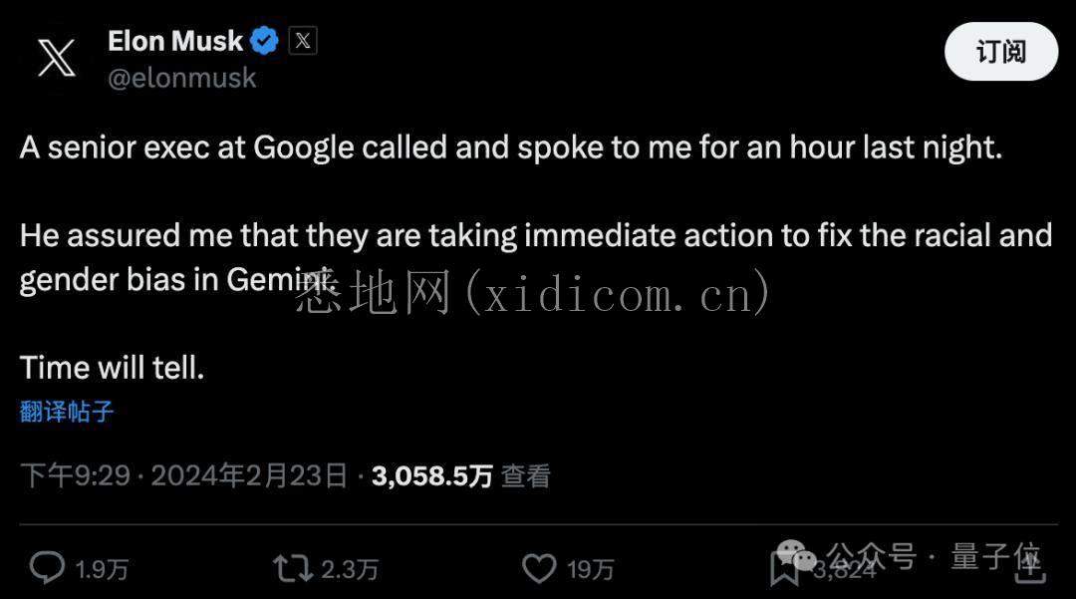Click the 2.3万 repost count
The image size is (1076, 599).
coord(349,569)
